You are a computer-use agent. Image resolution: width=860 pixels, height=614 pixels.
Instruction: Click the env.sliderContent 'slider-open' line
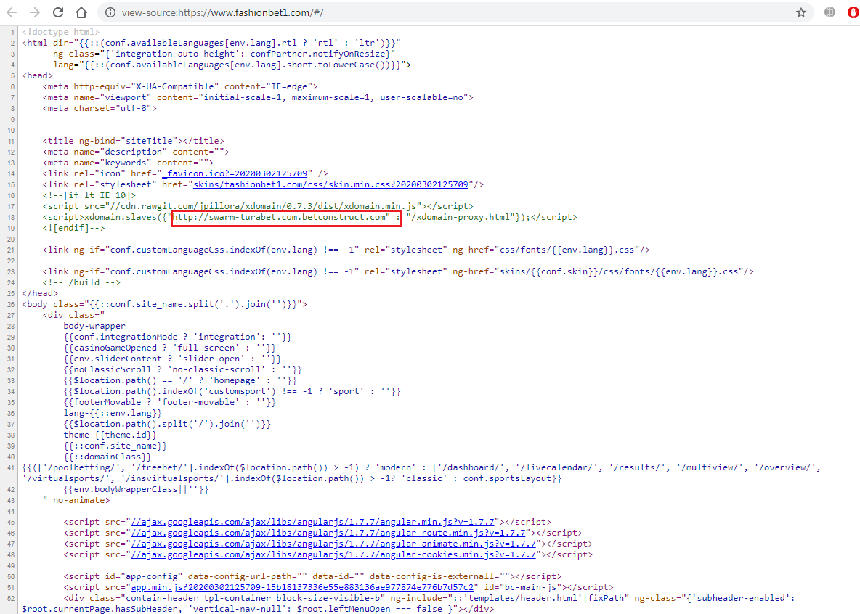pos(172,359)
